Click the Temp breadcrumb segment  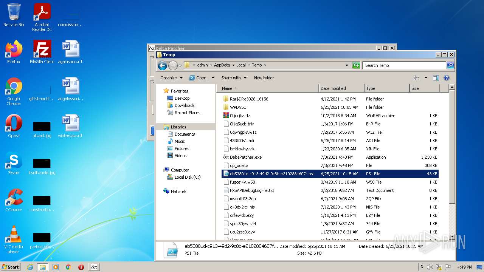click(x=257, y=65)
